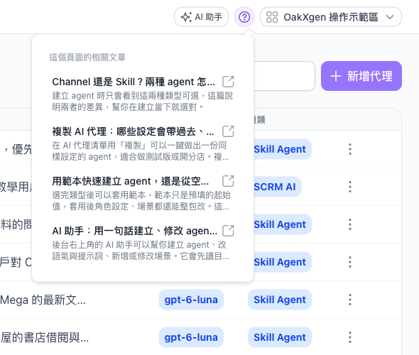The height and width of the screenshot is (355, 419).
Task: Open more options menu for 屋的書店借閱與 row
Action: tap(350, 337)
